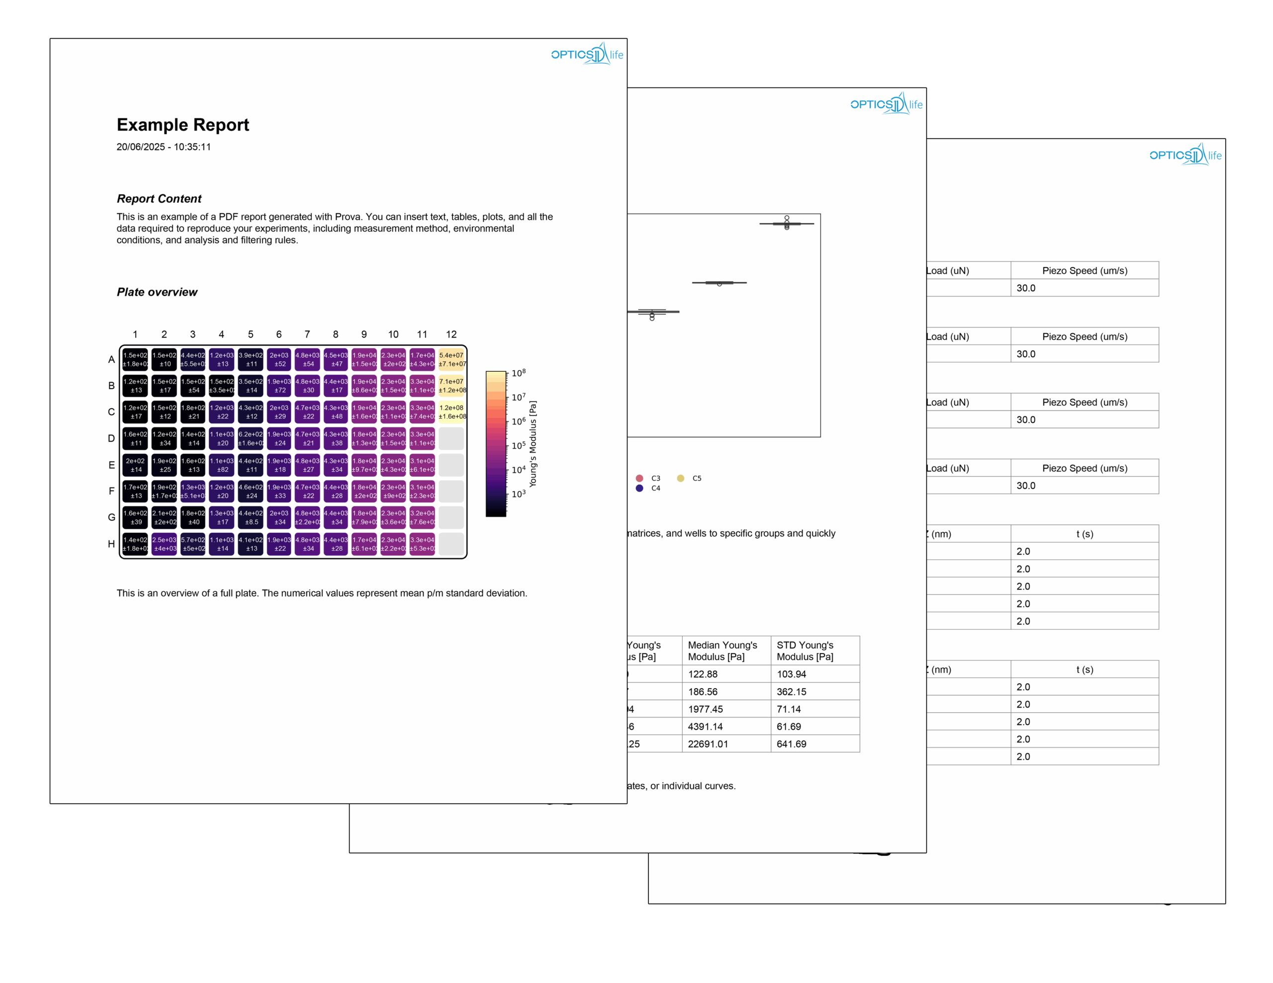Select the C4 legend dot
The width and height of the screenshot is (1273, 983).
pos(639,489)
